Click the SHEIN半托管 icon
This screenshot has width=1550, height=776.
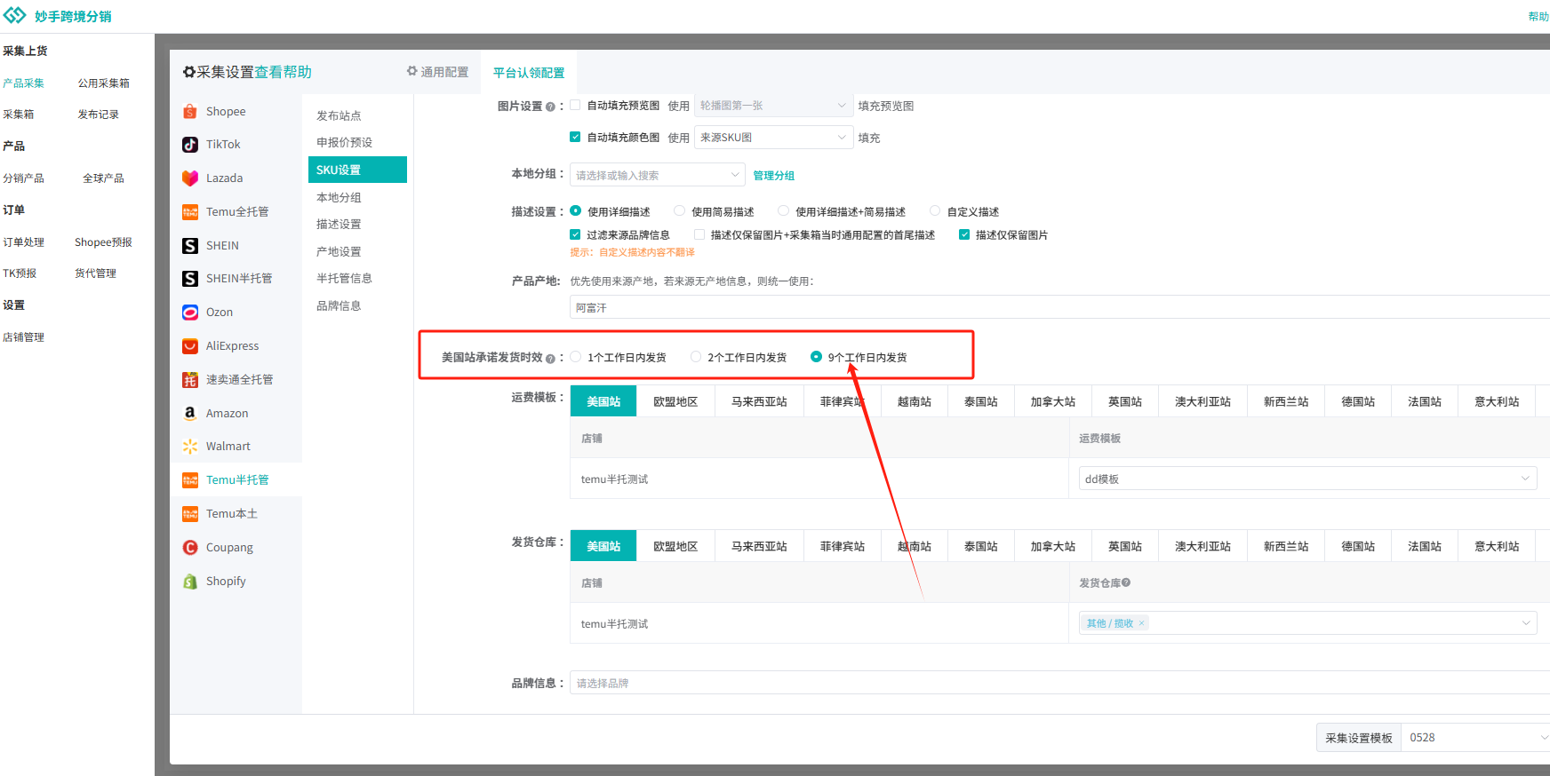pos(190,278)
